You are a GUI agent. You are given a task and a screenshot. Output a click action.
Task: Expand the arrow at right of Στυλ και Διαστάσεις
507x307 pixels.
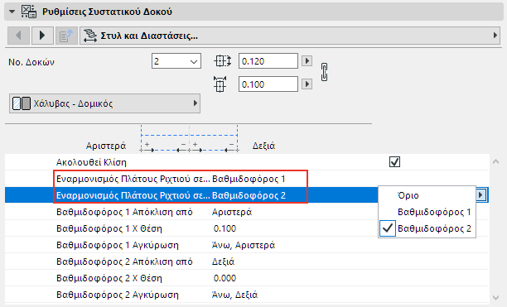[x=495, y=36]
